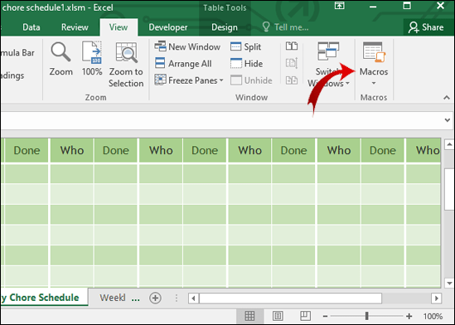Image resolution: width=455 pixels, height=325 pixels.
Task: Click the Share button
Action: (x=426, y=27)
